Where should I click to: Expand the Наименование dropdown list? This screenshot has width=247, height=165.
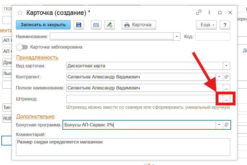click(x=177, y=36)
